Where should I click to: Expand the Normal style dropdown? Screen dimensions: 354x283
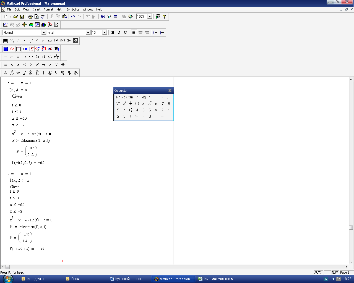pos(44,33)
